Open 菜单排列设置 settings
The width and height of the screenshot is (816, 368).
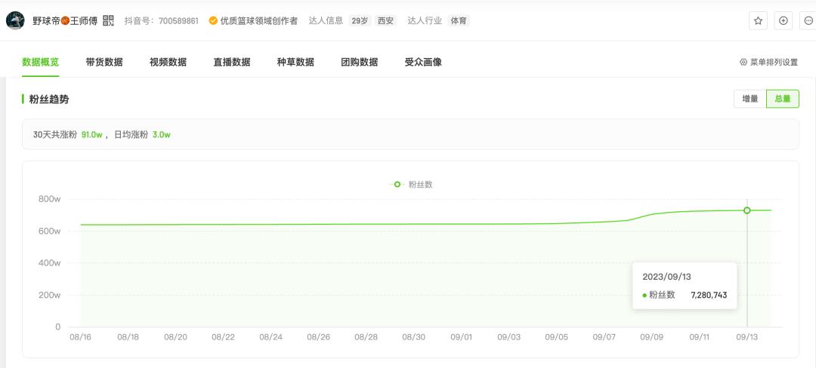click(773, 63)
